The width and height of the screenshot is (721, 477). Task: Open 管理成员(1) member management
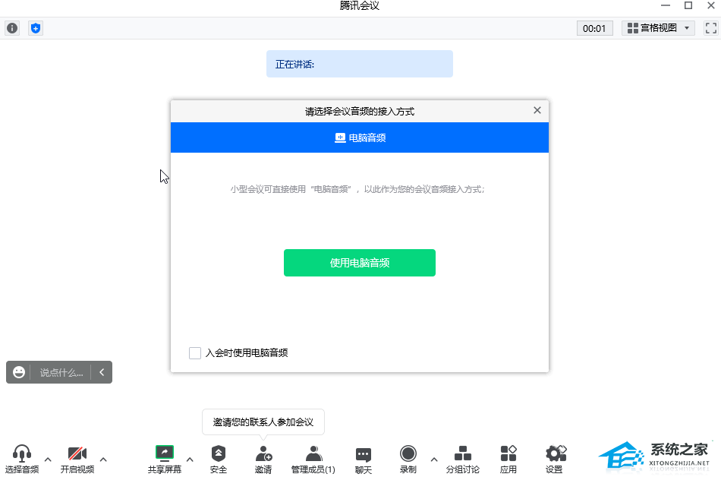point(313,454)
